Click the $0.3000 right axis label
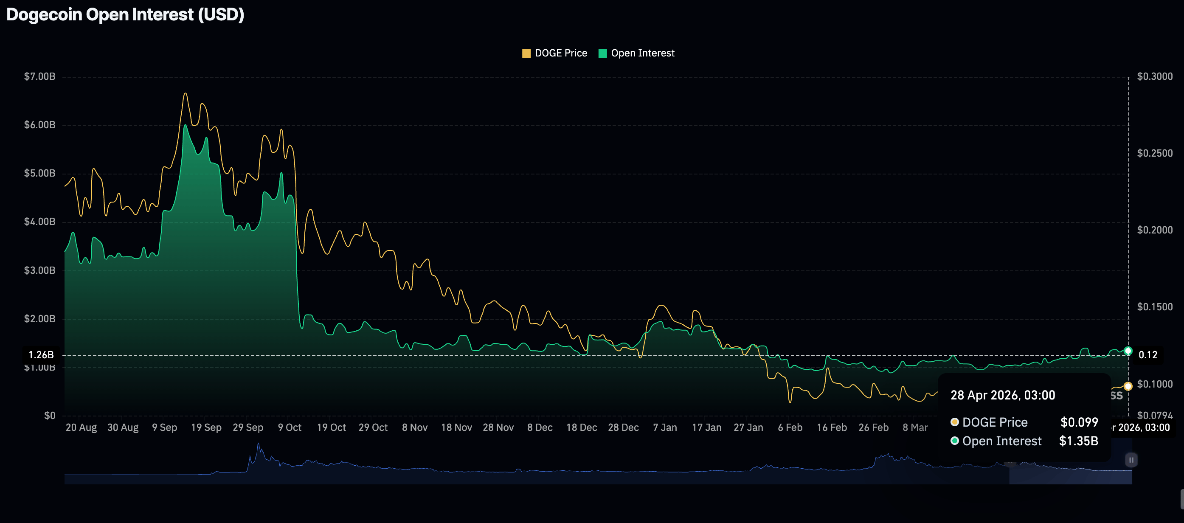This screenshot has width=1184, height=523. [x=1155, y=76]
